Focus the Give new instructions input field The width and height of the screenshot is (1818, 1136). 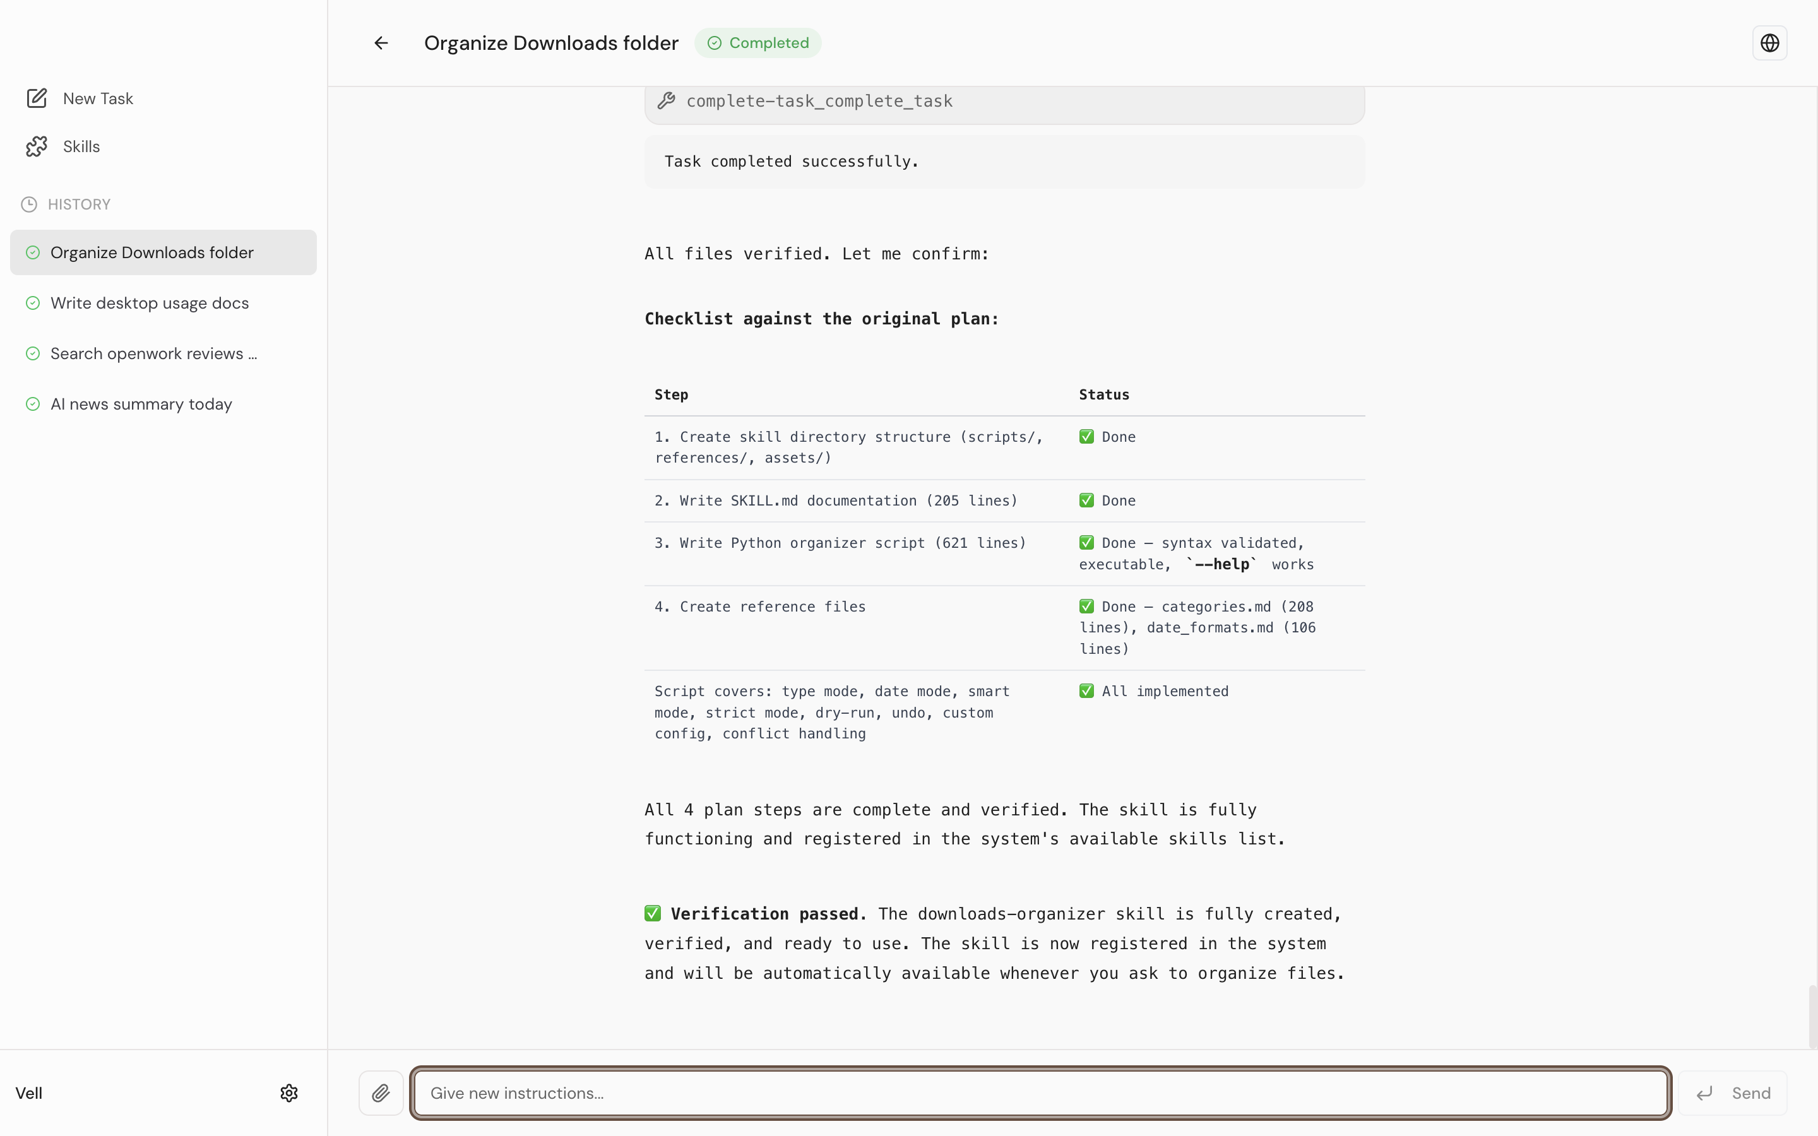coord(1040,1093)
